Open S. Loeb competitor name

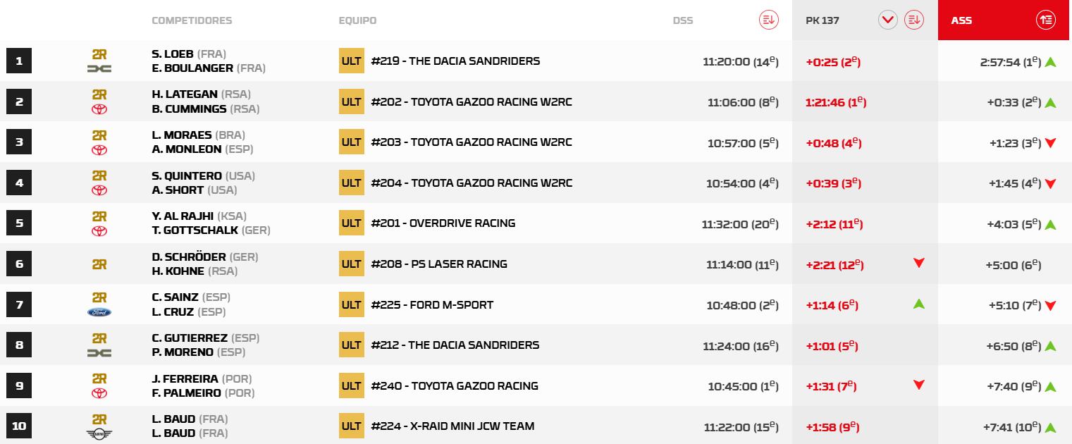click(173, 54)
